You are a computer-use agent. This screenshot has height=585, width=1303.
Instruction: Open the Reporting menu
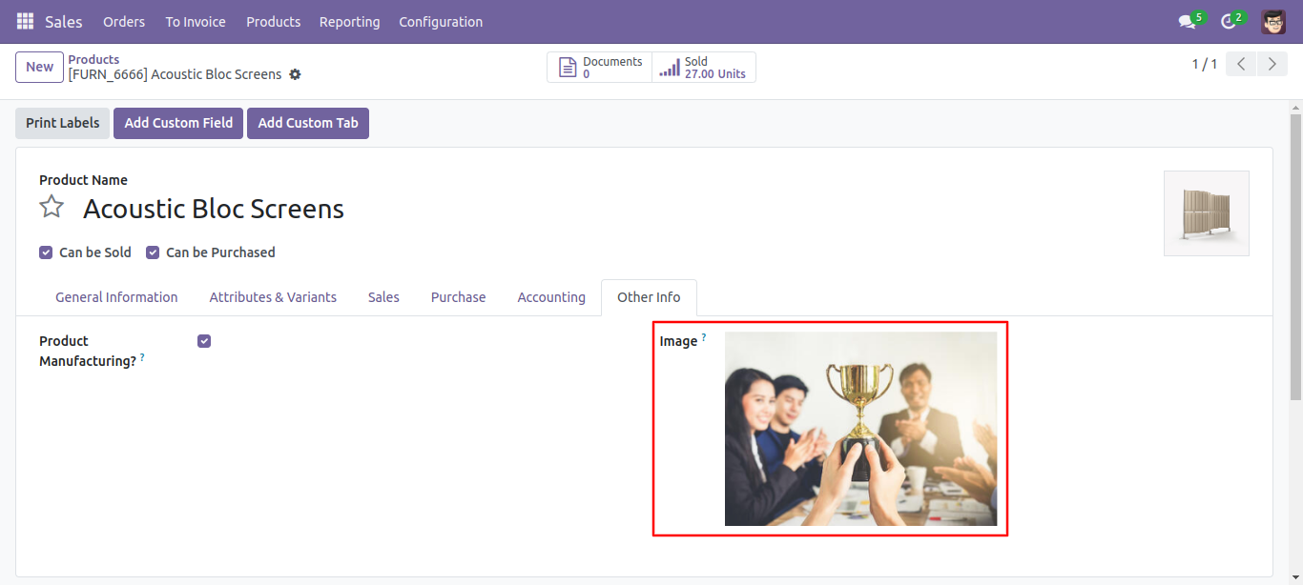coord(349,21)
